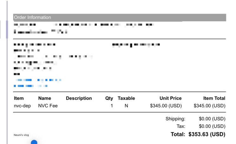Viewport: 236px width, 144px height.
Task: Click the Tax label
Action: click(x=181, y=126)
